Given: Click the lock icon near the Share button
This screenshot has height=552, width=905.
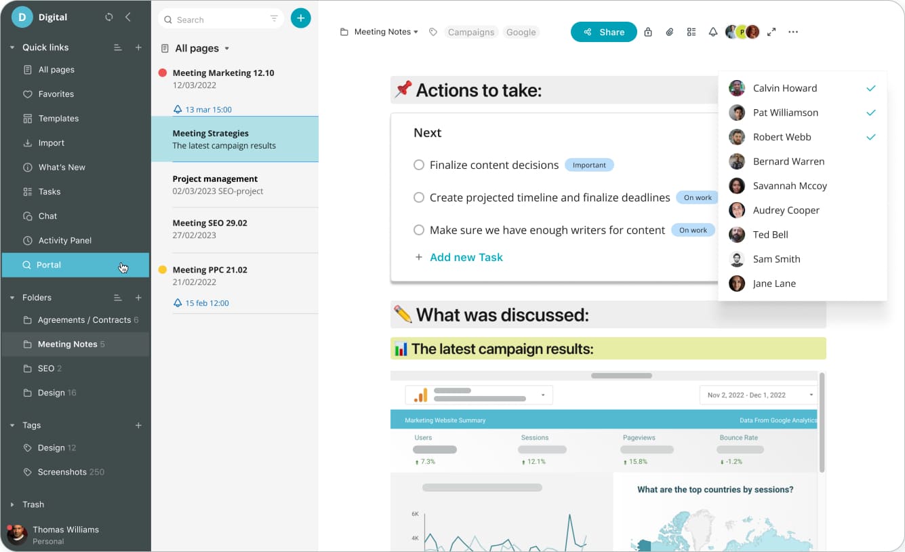Looking at the screenshot, I should [648, 32].
